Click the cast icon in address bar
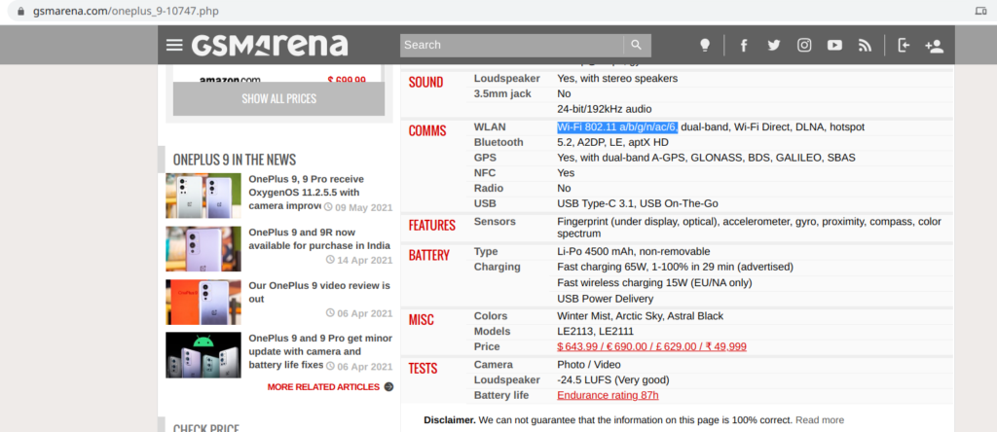 click(981, 11)
